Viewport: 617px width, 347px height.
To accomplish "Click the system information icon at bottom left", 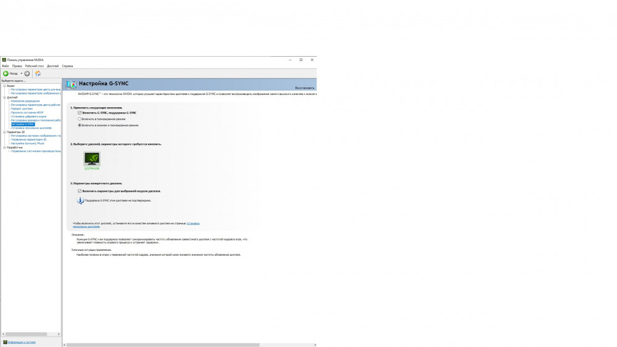I will click(5, 342).
